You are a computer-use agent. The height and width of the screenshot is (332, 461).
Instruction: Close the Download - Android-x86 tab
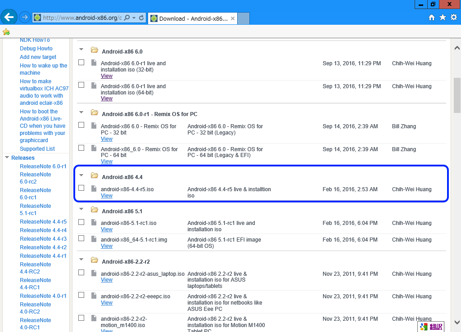(233, 18)
